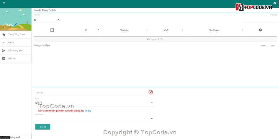Click Đăng Xuất to log out
The image size is (279, 139).
pos(15,138)
